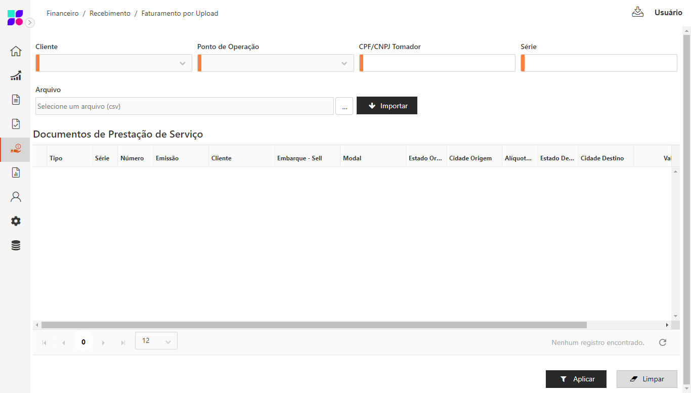Open the Ponto de Operação dropdown
This screenshot has height=393, width=691.
[x=276, y=63]
